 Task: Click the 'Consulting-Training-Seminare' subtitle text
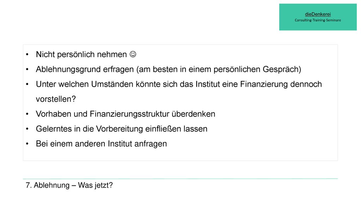pyautogui.click(x=318, y=20)
